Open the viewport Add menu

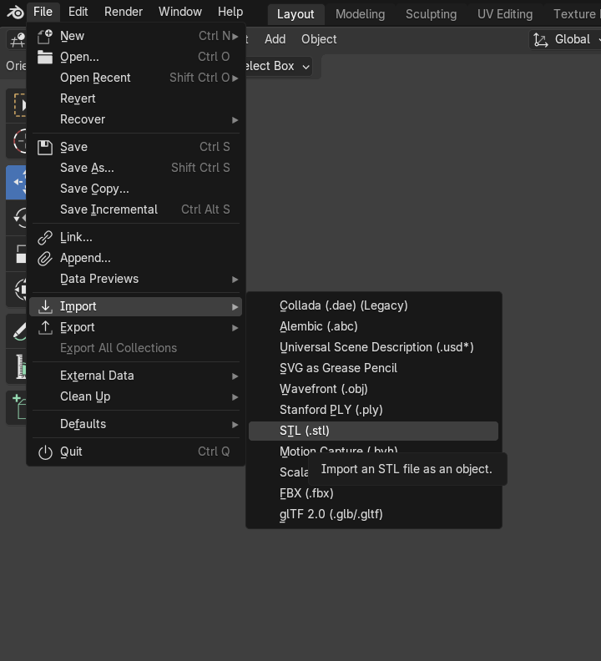275,39
